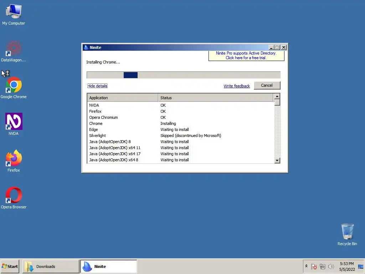Click the Status column header

[x=216, y=98]
